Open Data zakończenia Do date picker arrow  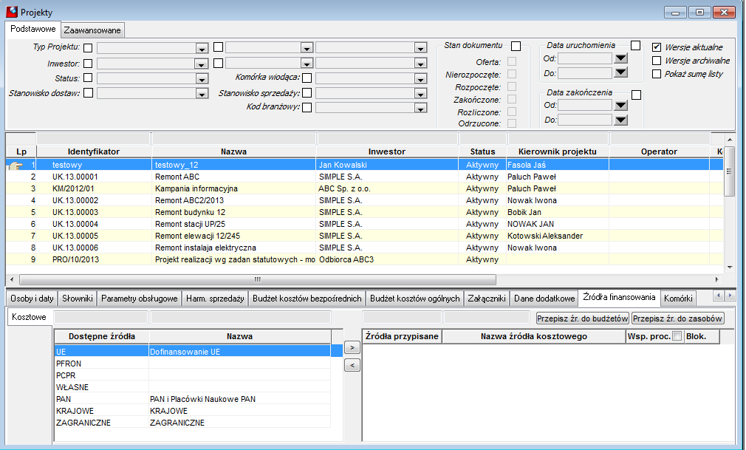click(x=621, y=120)
